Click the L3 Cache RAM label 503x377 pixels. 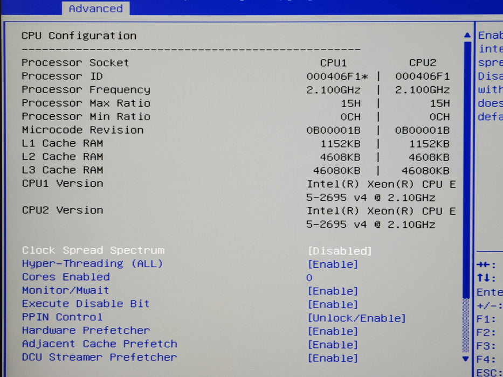pos(62,170)
